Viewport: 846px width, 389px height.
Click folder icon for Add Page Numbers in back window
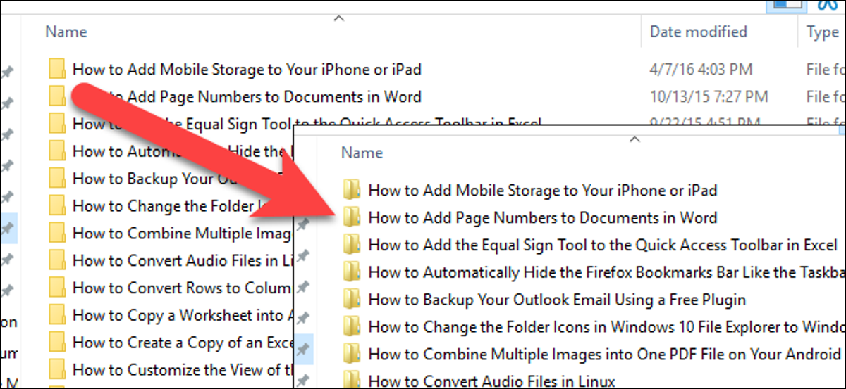point(56,96)
